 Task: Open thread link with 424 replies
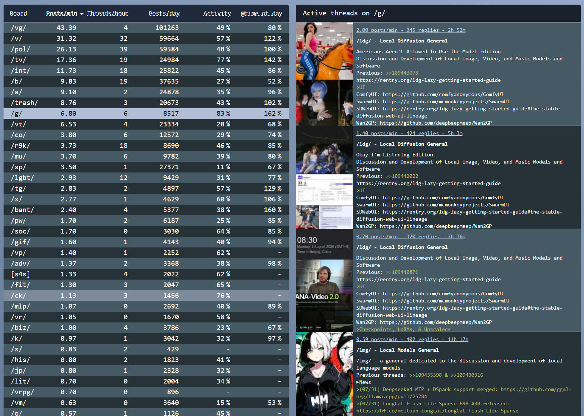[x=409, y=134]
